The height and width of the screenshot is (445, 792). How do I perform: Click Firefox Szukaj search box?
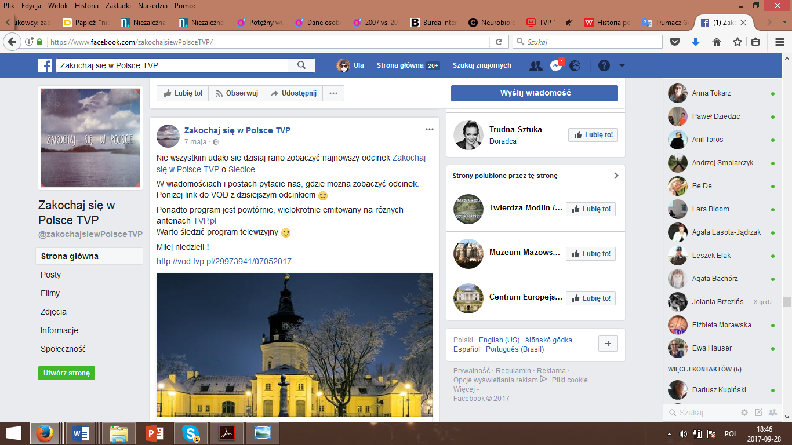(x=587, y=42)
